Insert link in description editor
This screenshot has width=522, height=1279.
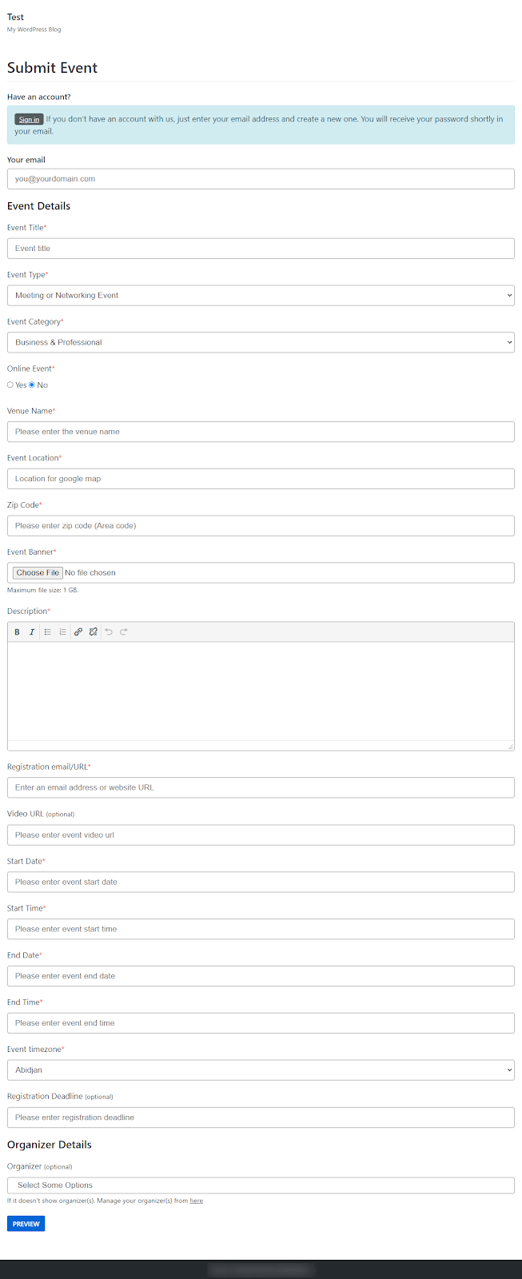[78, 632]
